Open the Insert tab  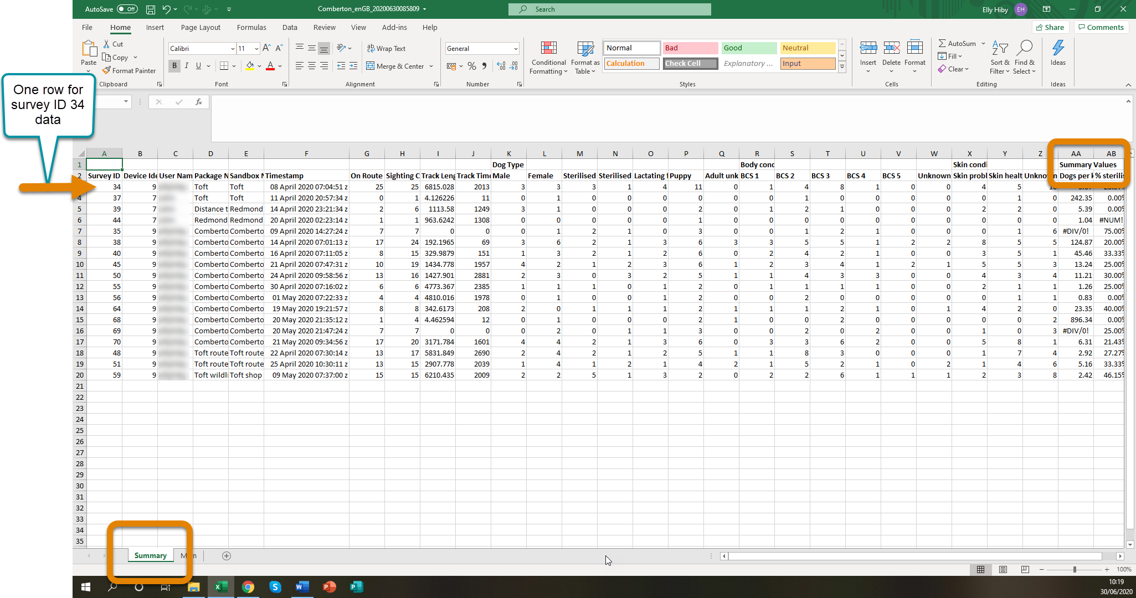tap(155, 27)
